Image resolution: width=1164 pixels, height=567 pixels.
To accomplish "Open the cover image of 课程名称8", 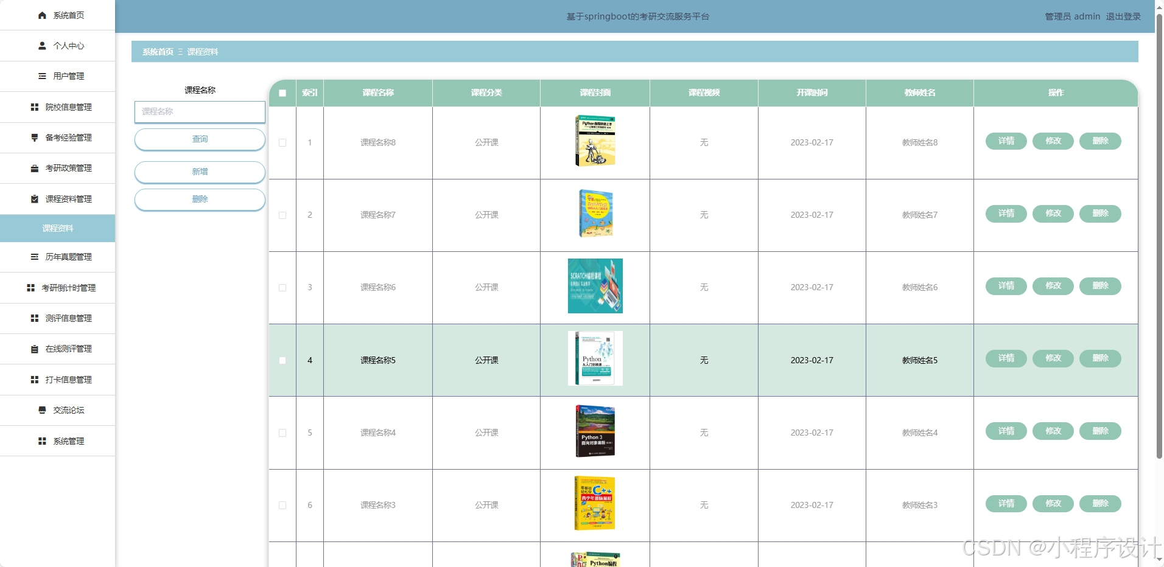I will pyautogui.click(x=595, y=141).
